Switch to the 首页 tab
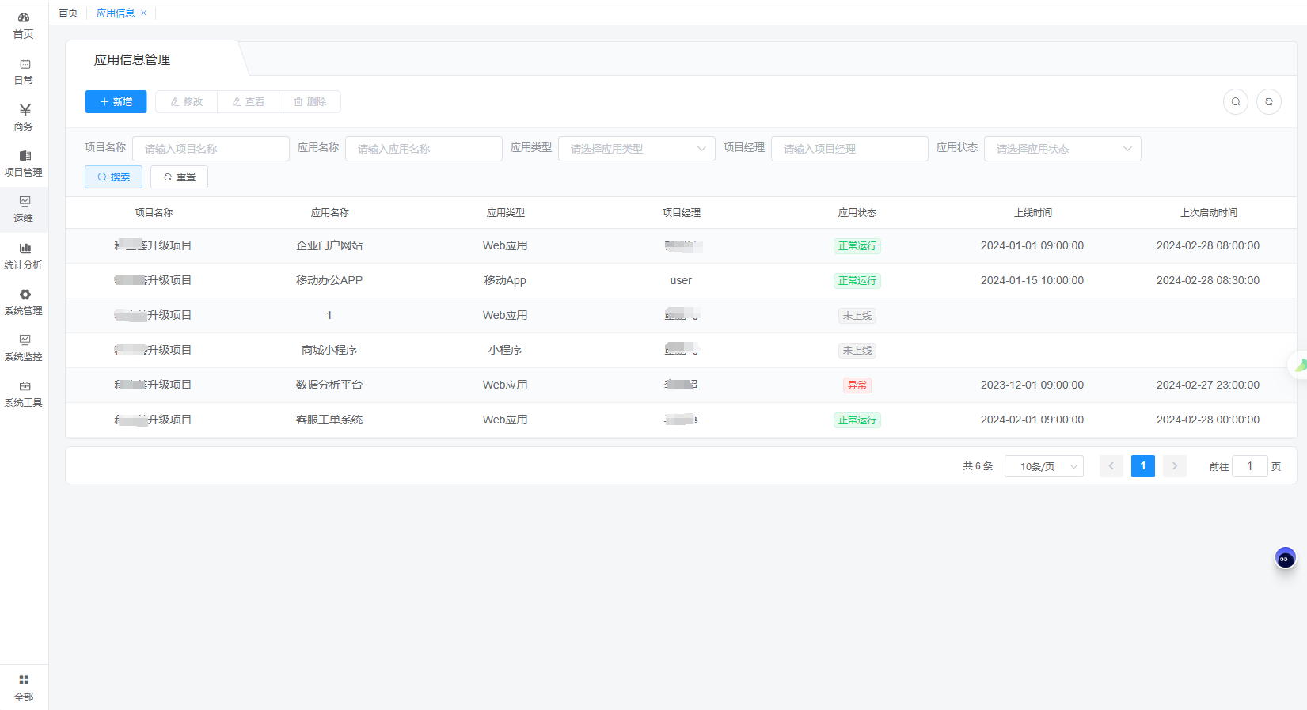Image resolution: width=1307 pixels, height=710 pixels. tap(68, 13)
